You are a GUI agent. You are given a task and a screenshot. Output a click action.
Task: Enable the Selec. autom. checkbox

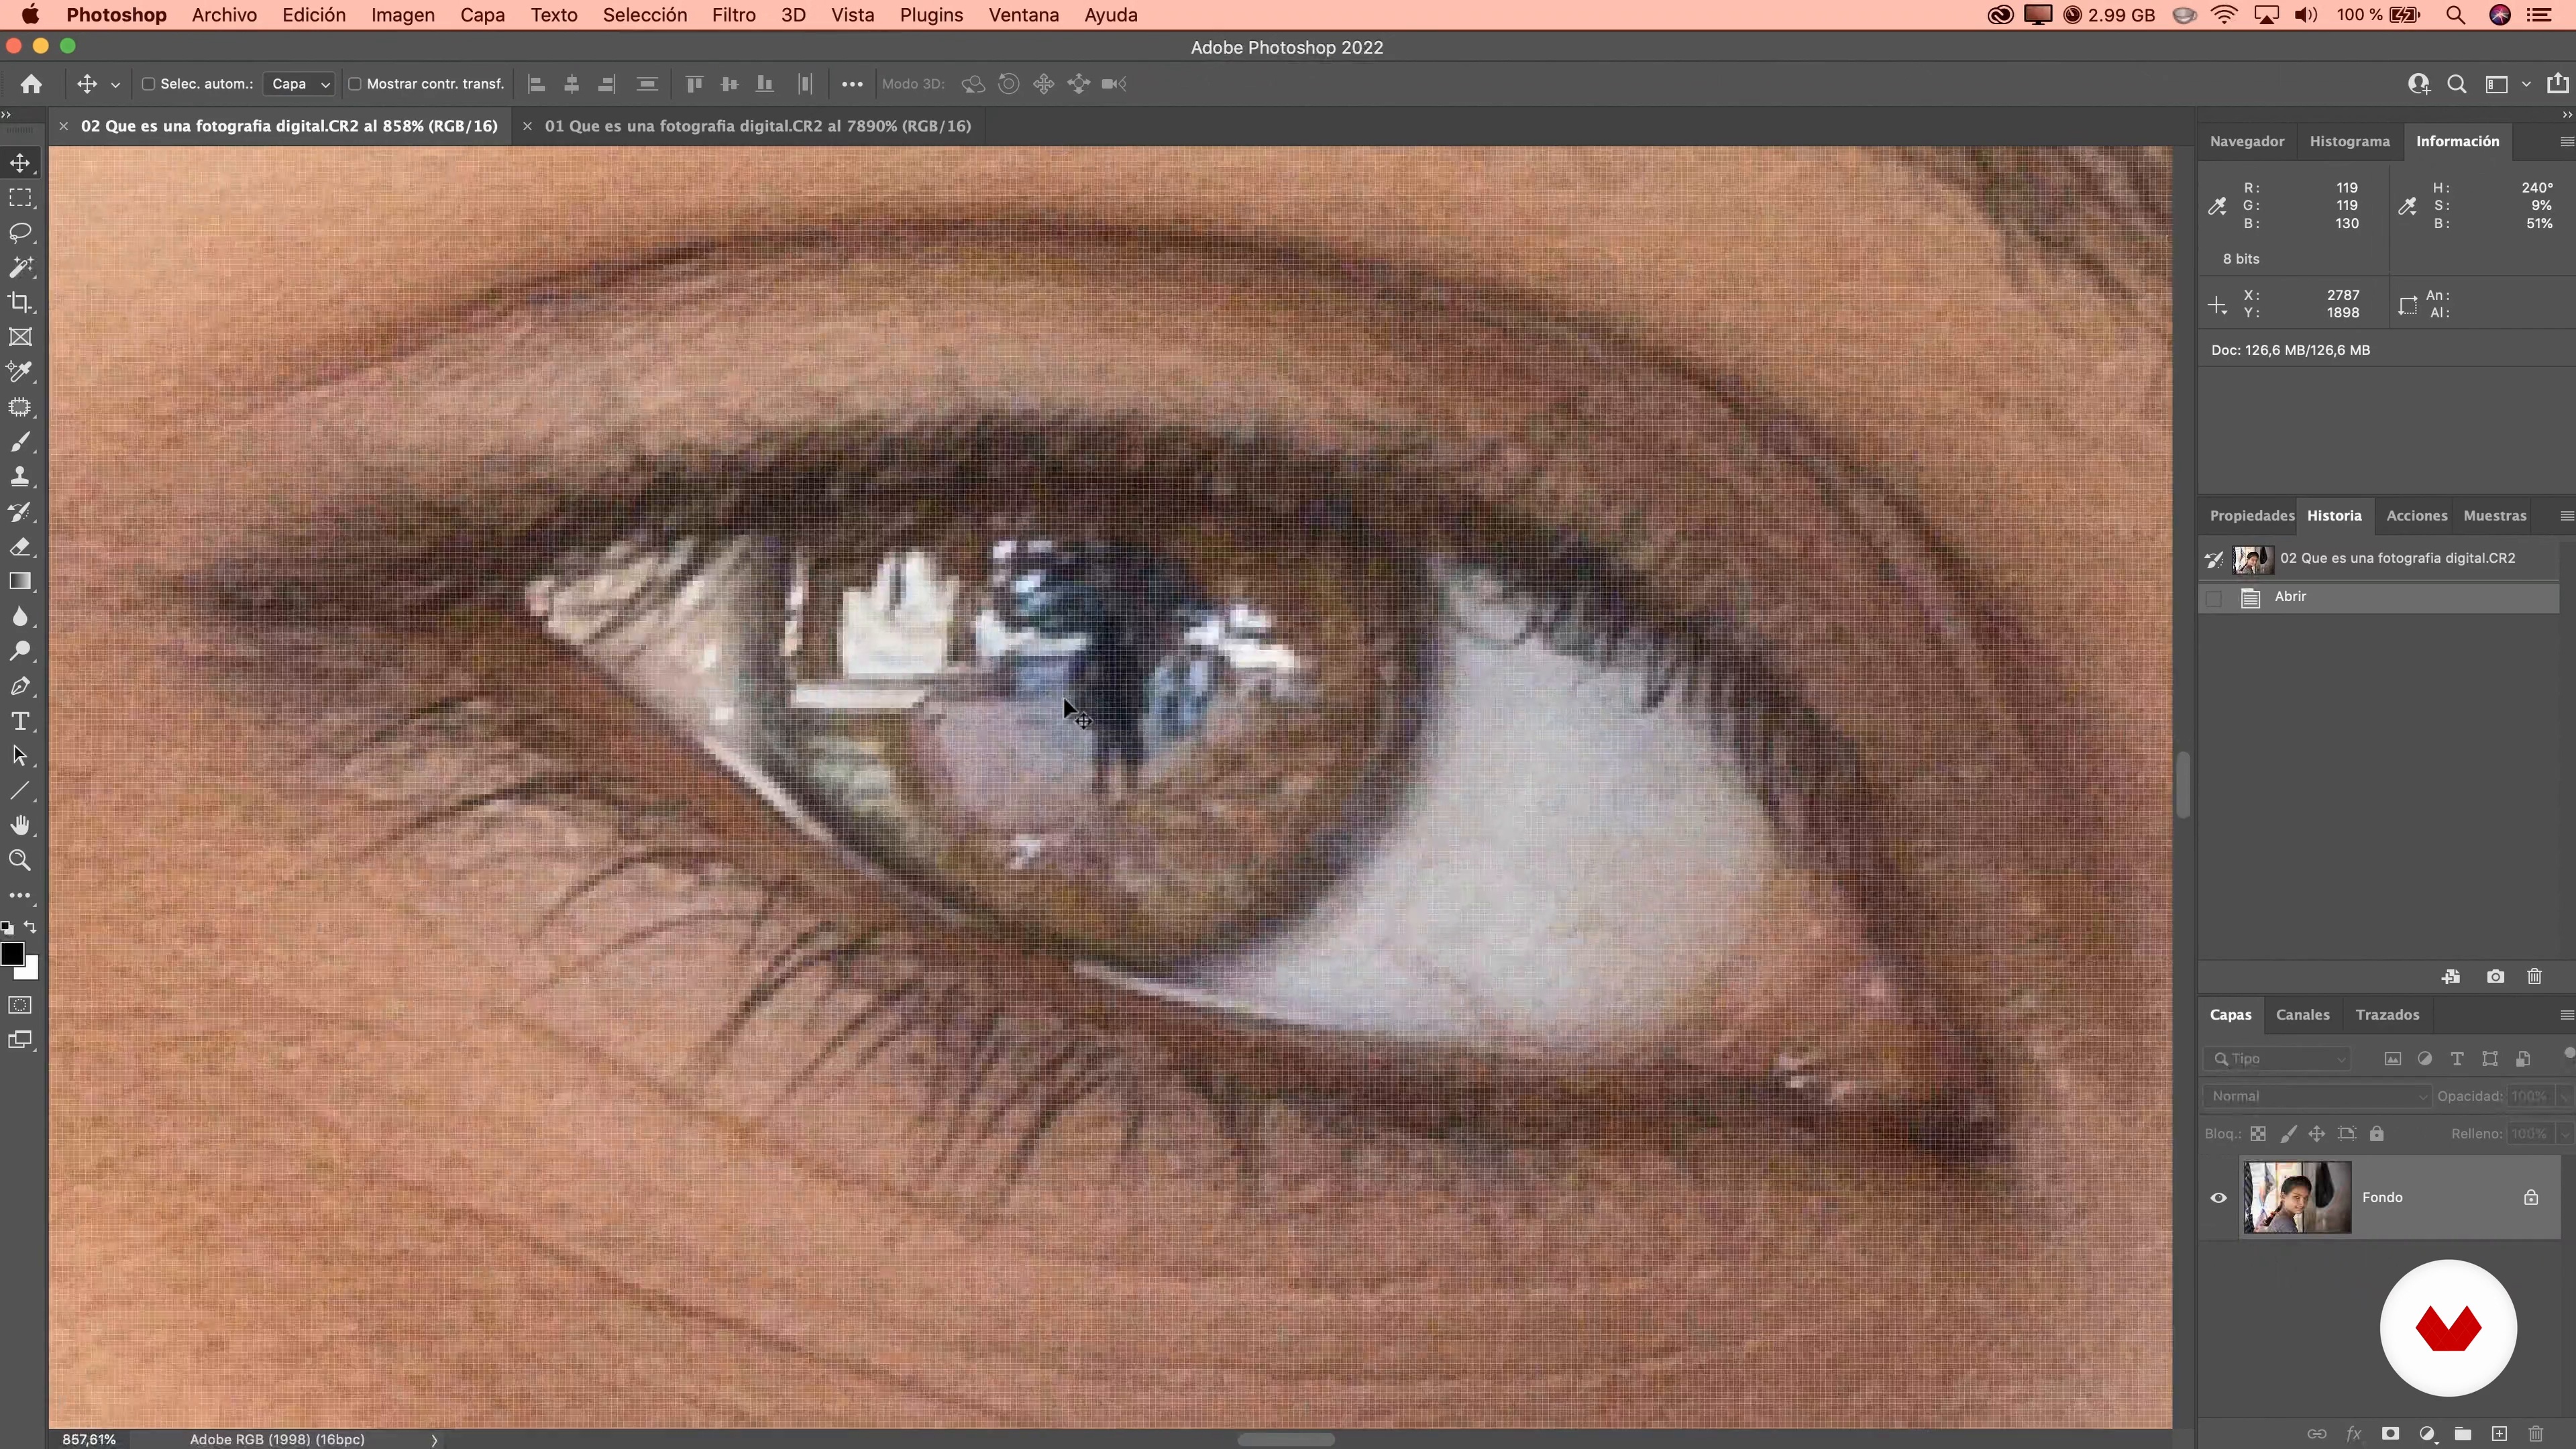tap(149, 84)
